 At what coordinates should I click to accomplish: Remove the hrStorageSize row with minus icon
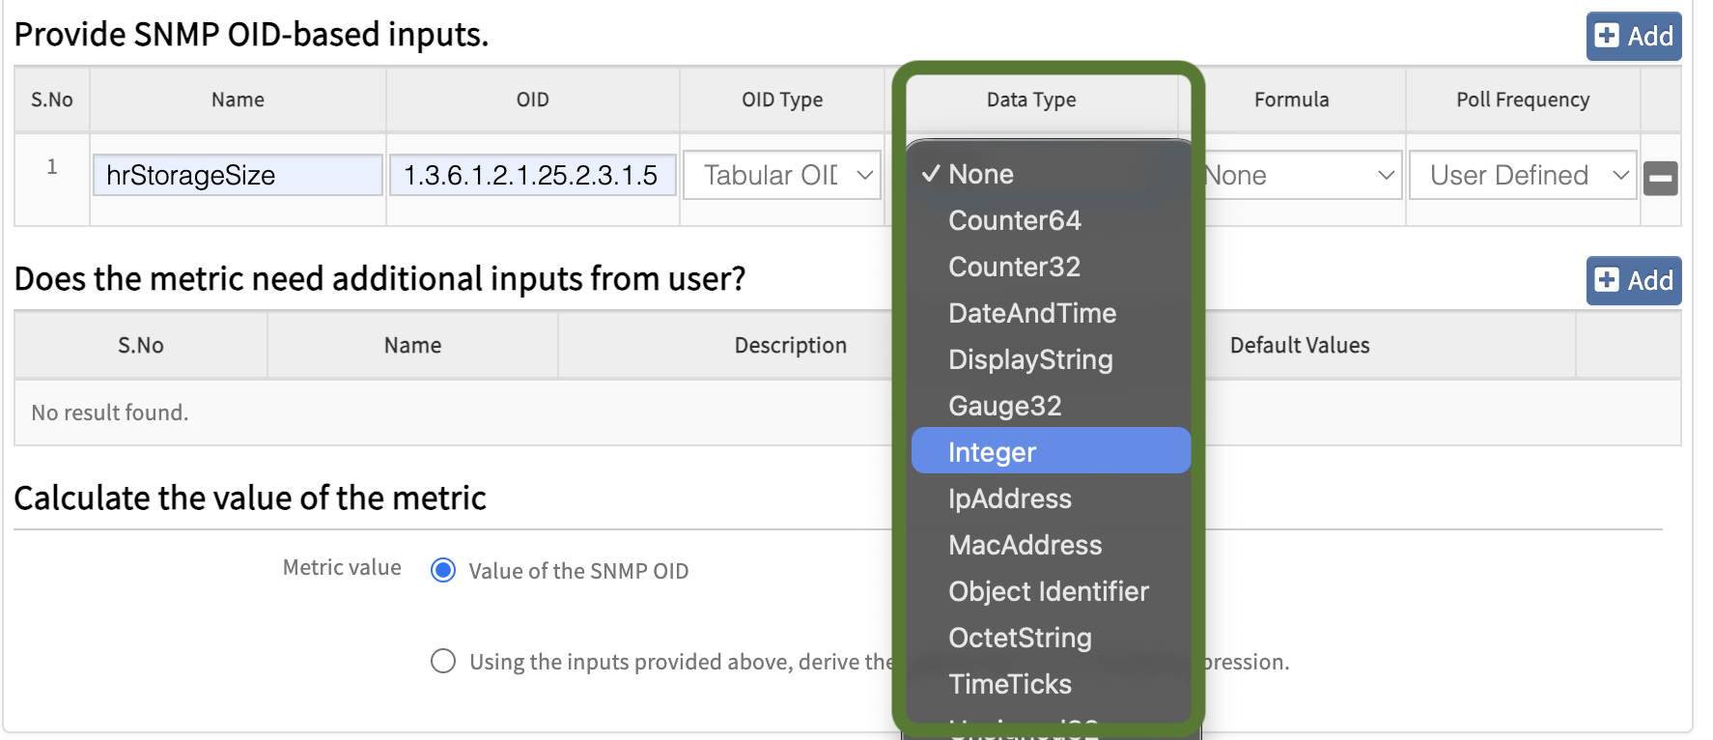[1660, 178]
